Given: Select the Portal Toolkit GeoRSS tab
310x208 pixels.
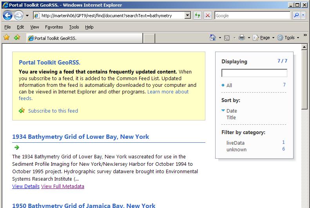Looking at the screenshot, I should tap(84, 38).
